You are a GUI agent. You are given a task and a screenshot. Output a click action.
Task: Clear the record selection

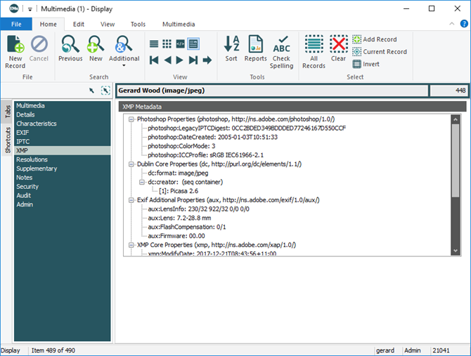pyautogui.click(x=339, y=46)
